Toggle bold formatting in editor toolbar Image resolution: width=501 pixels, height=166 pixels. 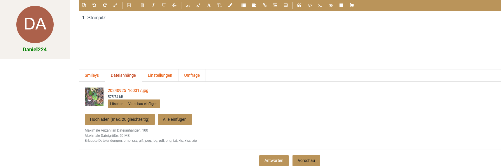click(x=143, y=5)
